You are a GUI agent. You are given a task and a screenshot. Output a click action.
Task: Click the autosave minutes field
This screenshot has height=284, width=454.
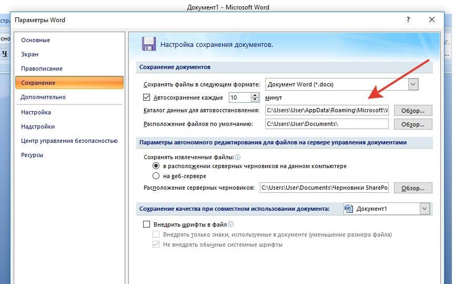tap(240, 97)
